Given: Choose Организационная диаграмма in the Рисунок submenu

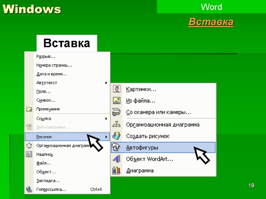Looking at the screenshot, I should click(x=163, y=125).
